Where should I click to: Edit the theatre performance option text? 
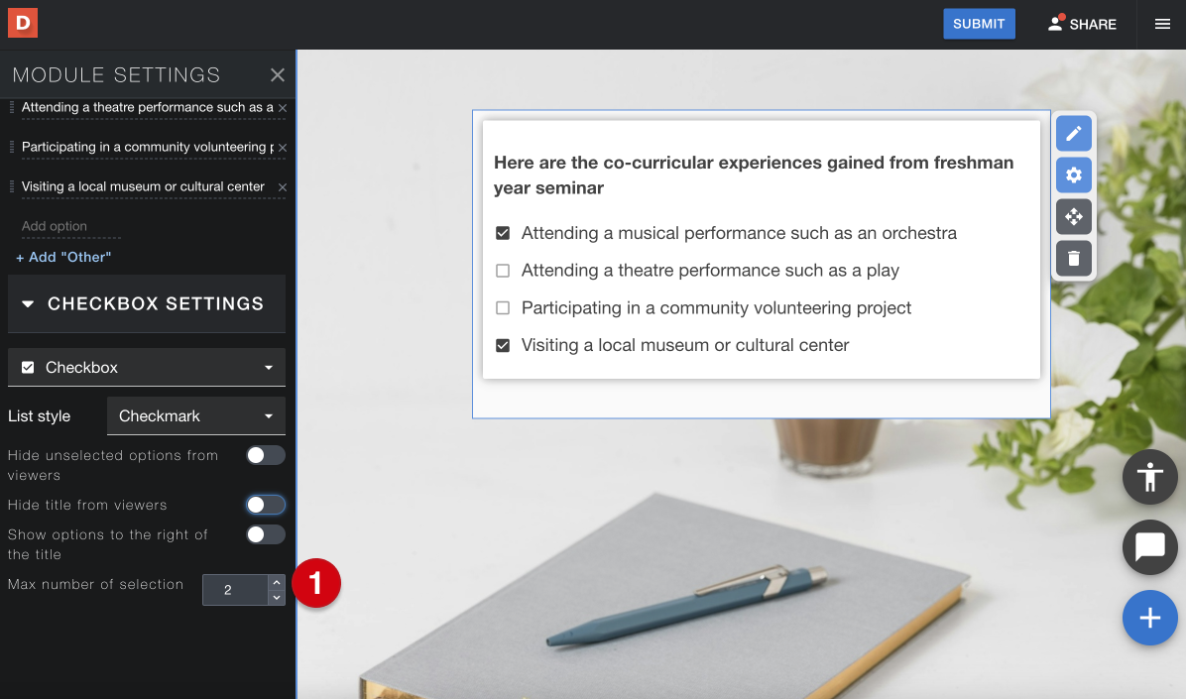(x=149, y=107)
